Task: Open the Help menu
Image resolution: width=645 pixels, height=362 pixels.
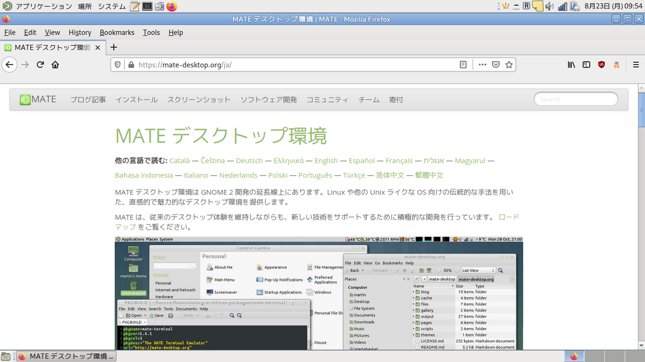Action: [x=176, y=32]
